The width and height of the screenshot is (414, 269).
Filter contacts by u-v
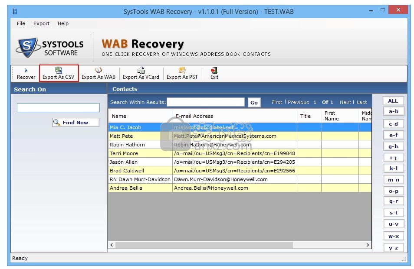click(x=394, y=224)
